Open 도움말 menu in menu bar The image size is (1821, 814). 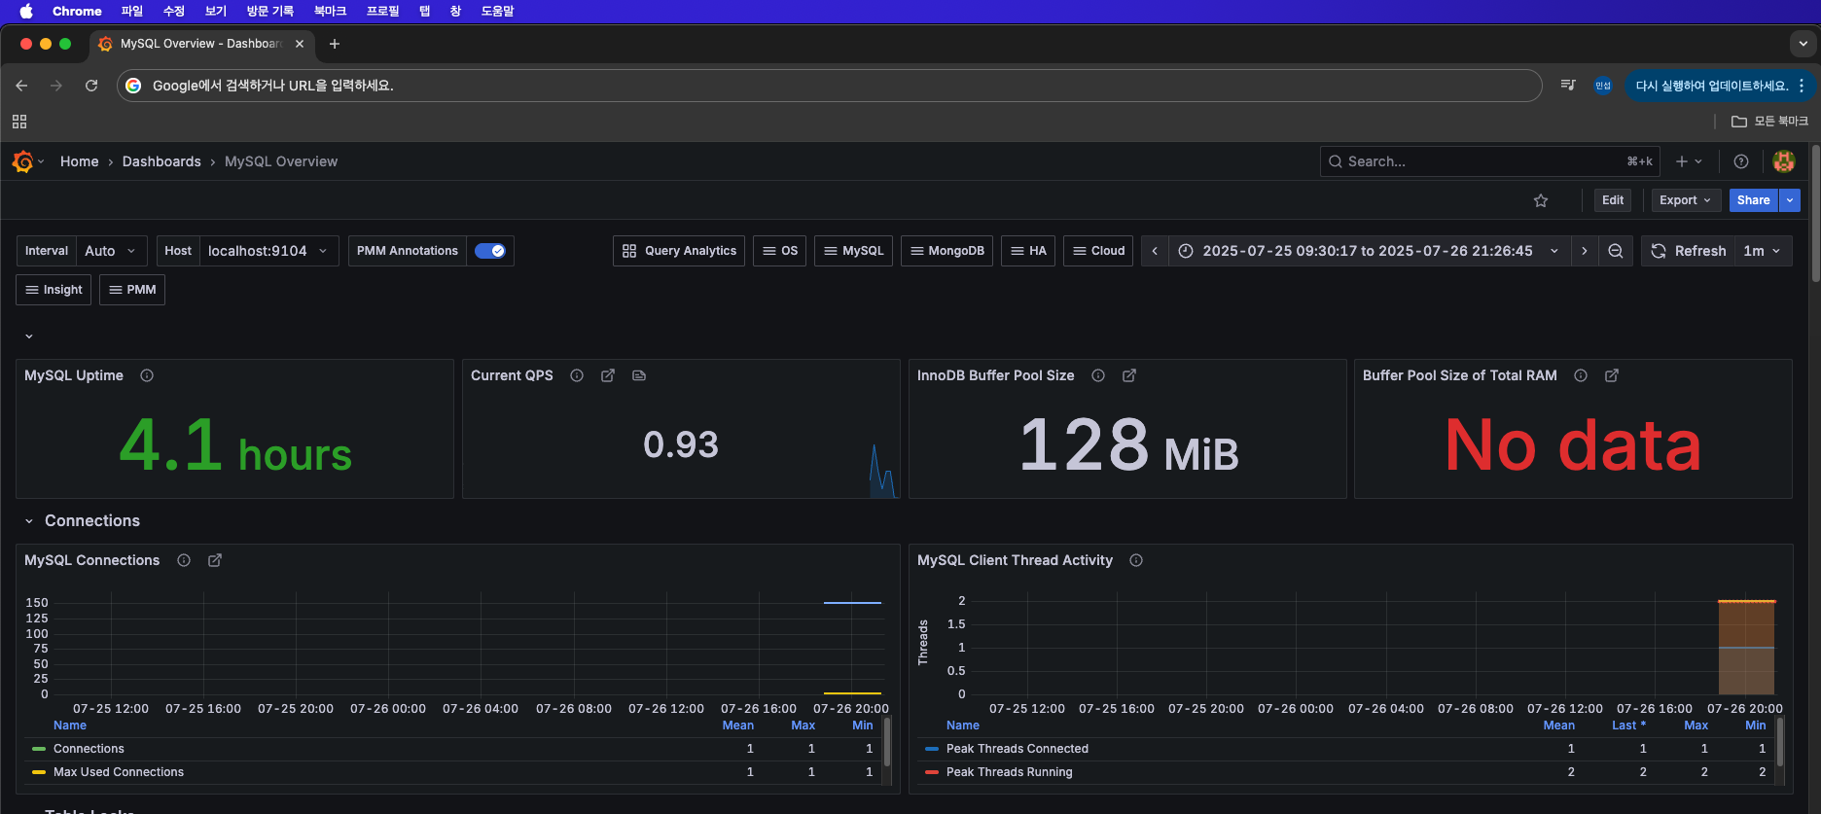[x=497, y=11]
